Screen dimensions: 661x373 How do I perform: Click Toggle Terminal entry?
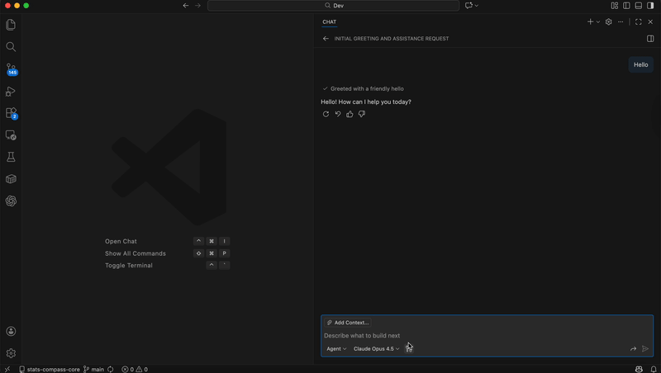[129, 265]
